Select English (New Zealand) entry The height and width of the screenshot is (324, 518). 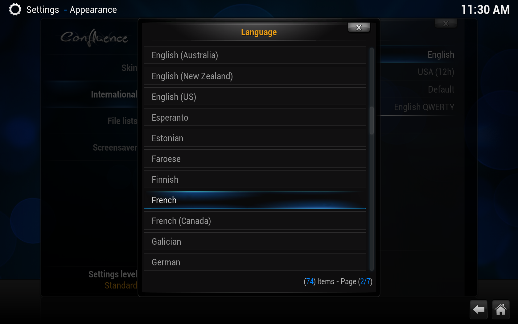(x=255, y=76)
